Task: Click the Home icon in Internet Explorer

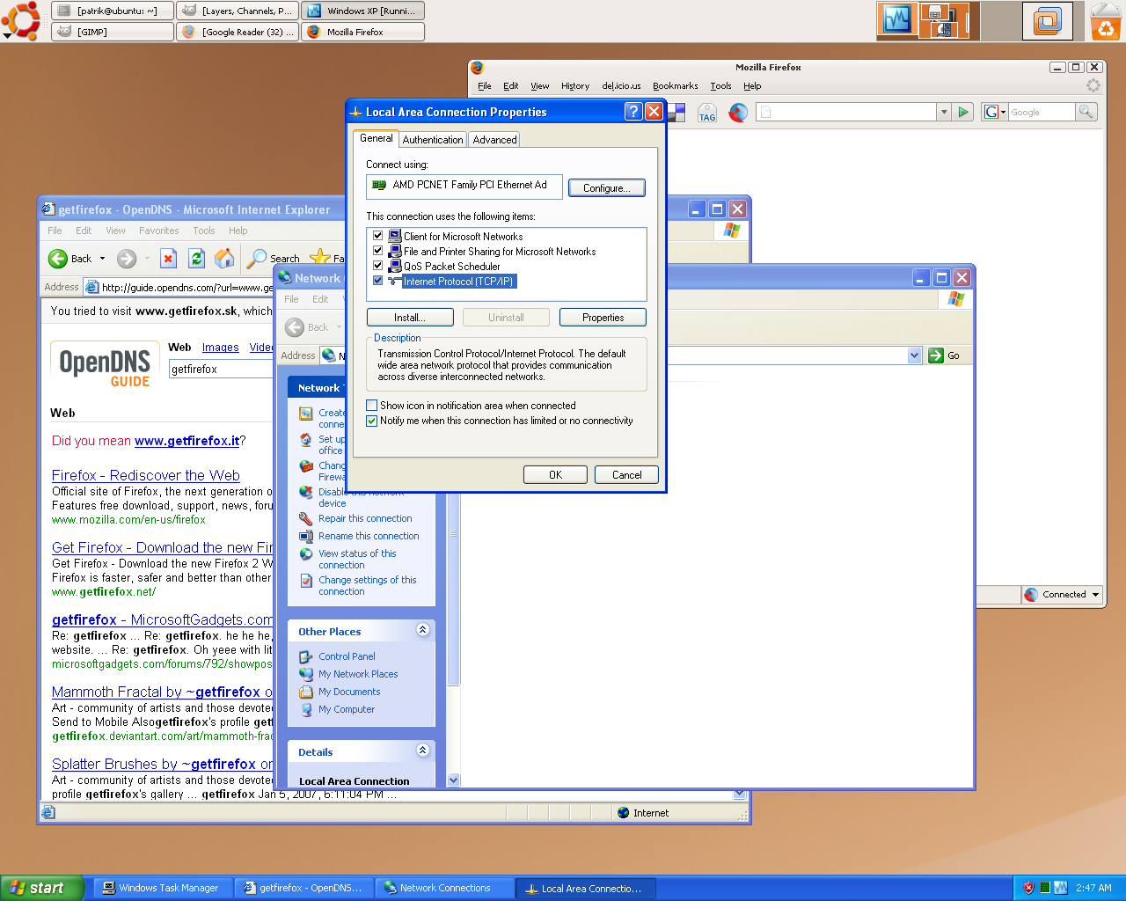Action: 224,259
